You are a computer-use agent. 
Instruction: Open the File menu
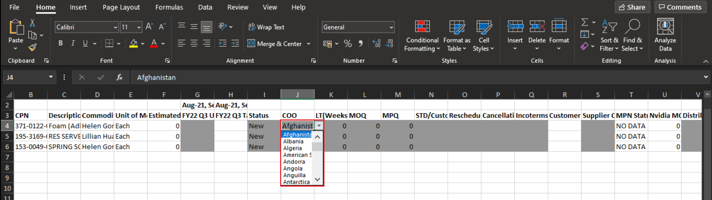tap(14, 7)
